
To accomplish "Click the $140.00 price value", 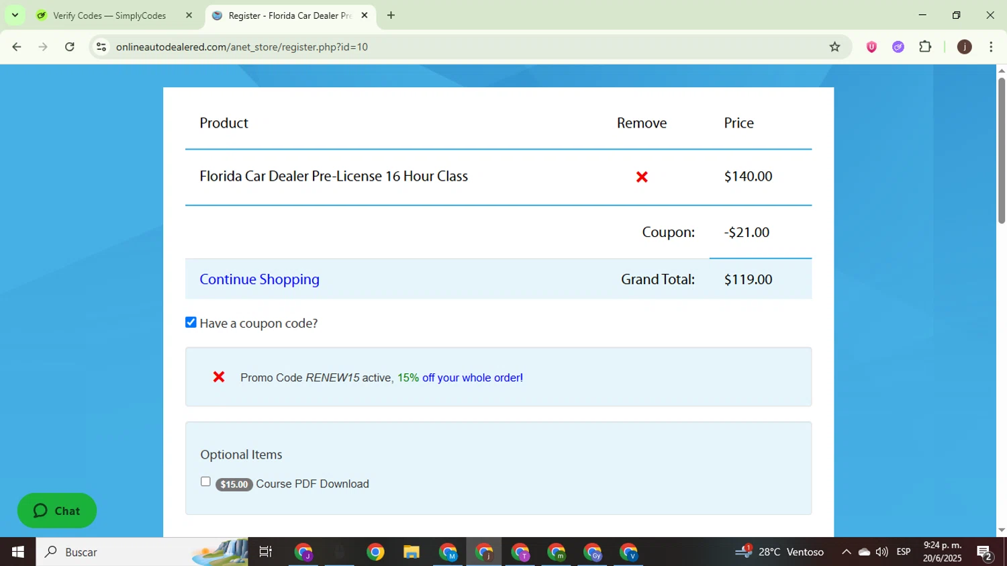I will coord(748,176).
